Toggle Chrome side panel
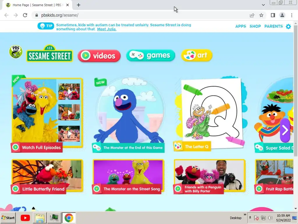298x224 pixels. (273, 15)
